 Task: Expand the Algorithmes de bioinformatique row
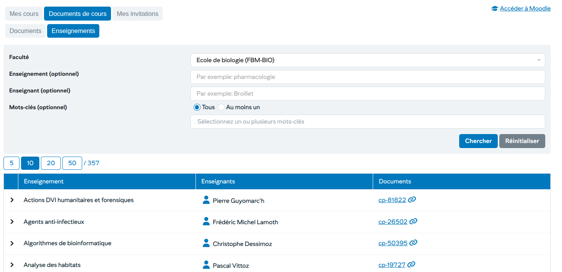click(12, 243)
